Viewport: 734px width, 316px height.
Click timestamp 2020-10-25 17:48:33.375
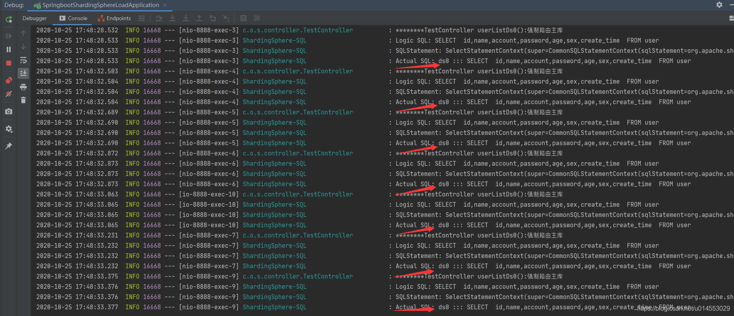tap(77, 276)
